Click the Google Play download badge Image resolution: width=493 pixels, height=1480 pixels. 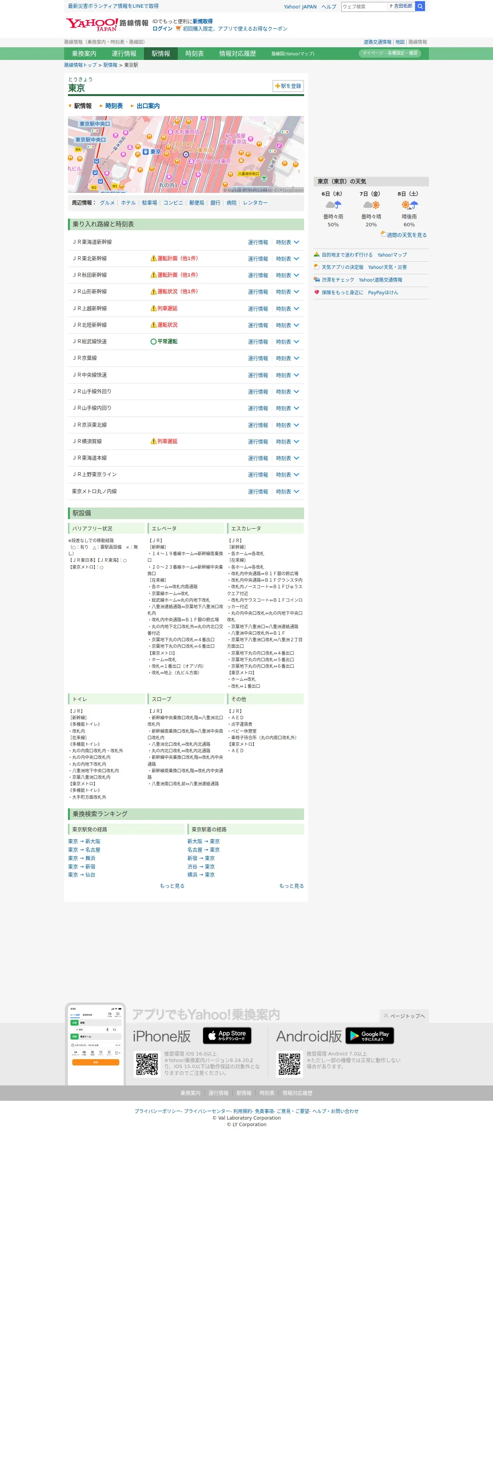(370, 1035)
